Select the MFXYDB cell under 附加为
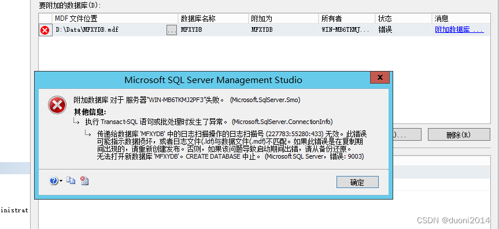Screen dimensions: 499x229 point(283,30)
